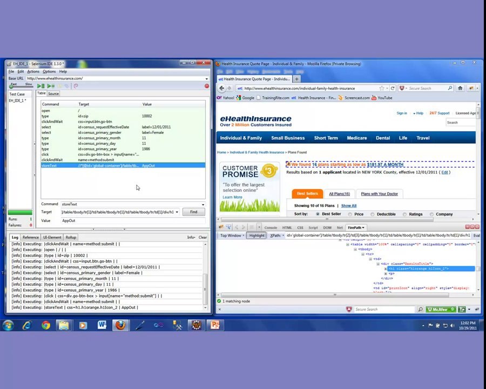The image size is (486, 389).
Task: Open XPath selector type dropdown
Action: click(x=277, y=236)
